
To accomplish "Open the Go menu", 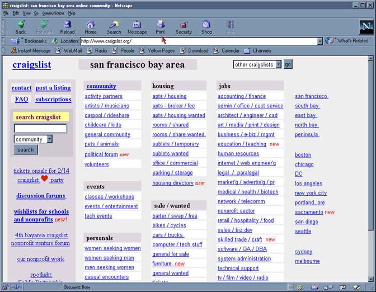I will [36, 13].
